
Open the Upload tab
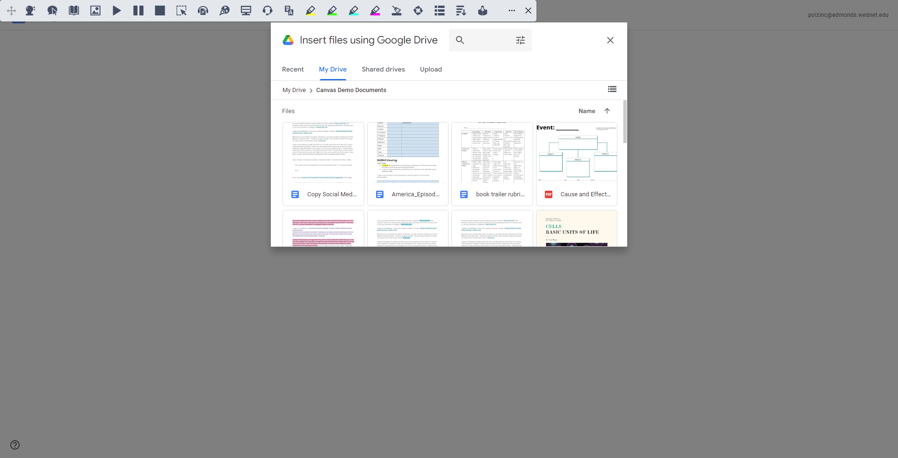[431, 69]
